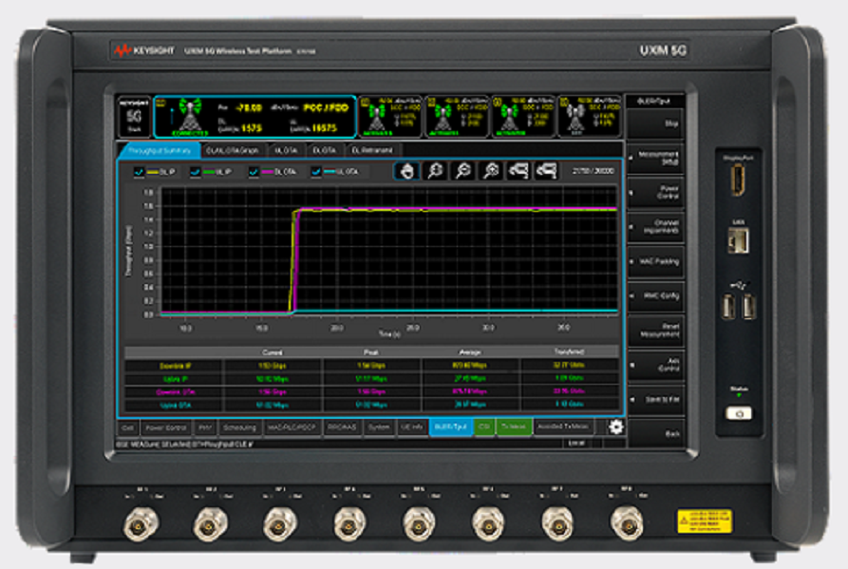Image resolution: width=848 pixels, height=569 pixels.
Task: Toggle the UL IP trace checkbox
Action: 196,172
